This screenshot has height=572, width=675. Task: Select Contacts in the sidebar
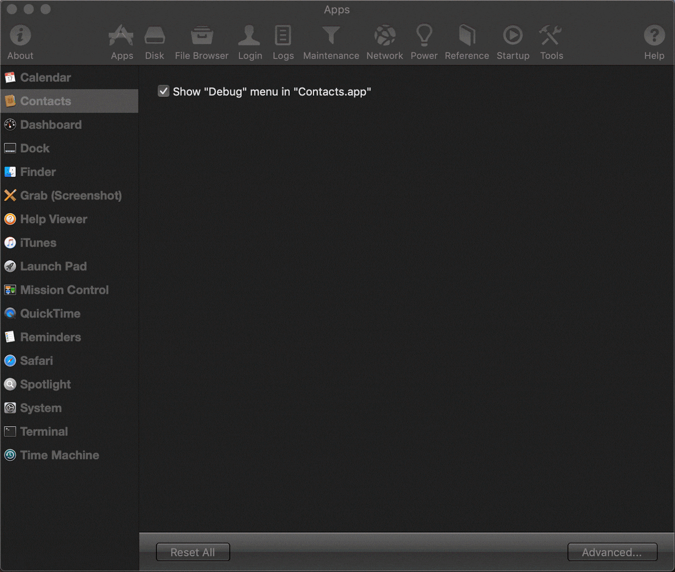(69, 101)
